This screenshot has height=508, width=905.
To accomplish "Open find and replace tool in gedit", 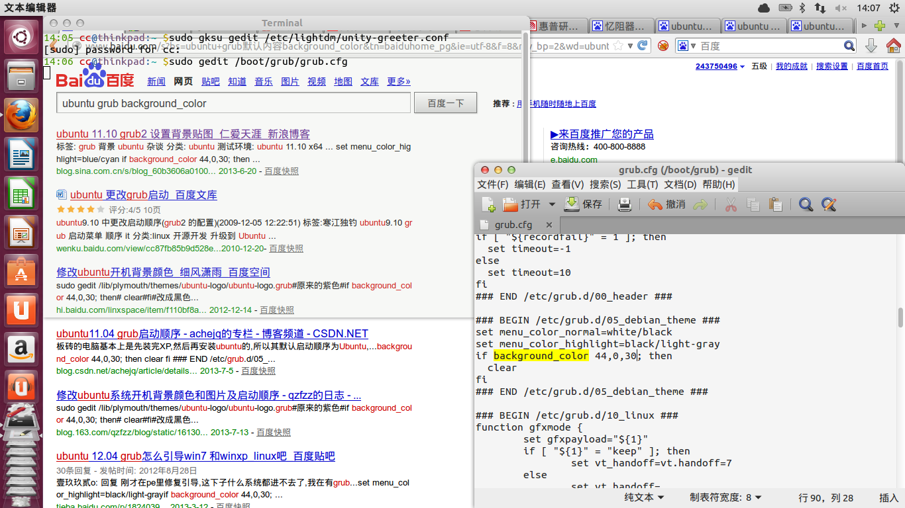I will (828, 204).
